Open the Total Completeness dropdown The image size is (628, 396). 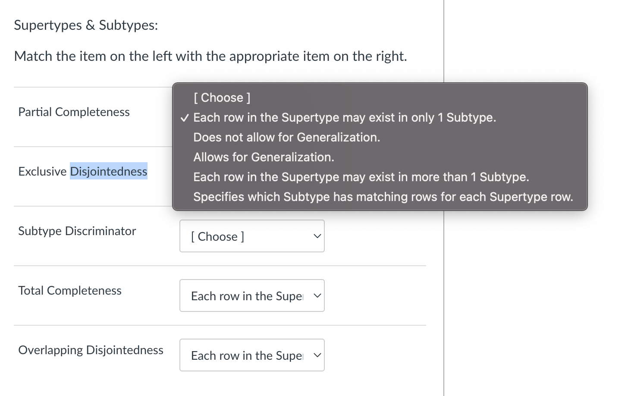click(x=252, y=295)
